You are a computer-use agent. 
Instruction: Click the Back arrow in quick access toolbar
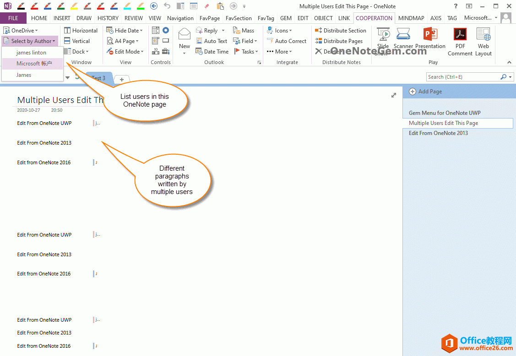coord(154,6)
